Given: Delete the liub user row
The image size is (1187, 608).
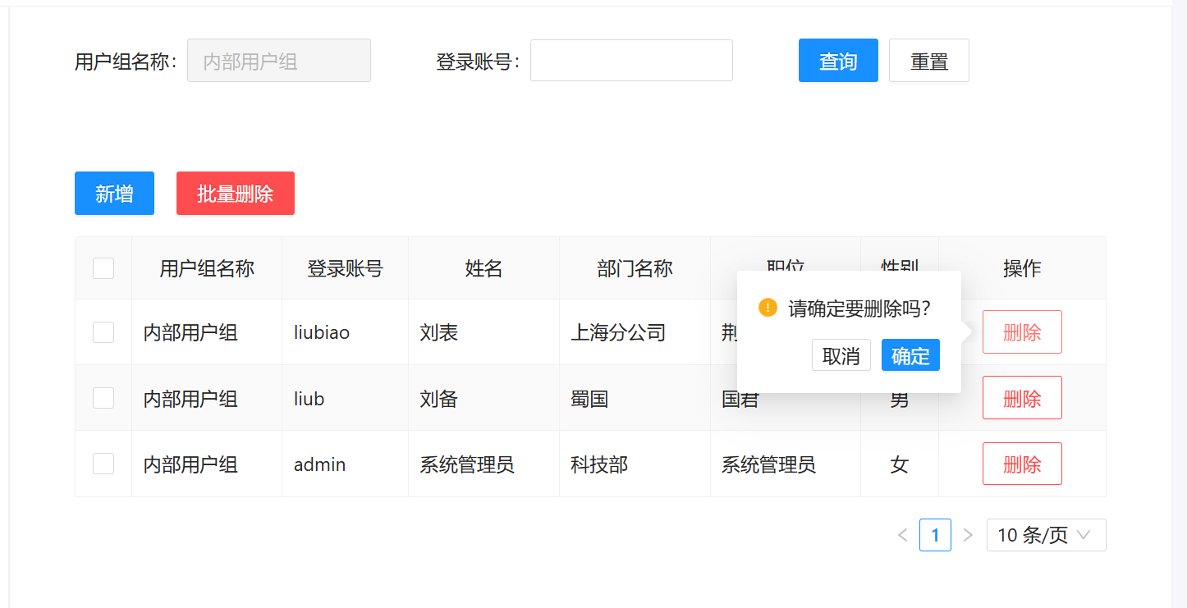Looking at the screenshot, I should 1021,398.
